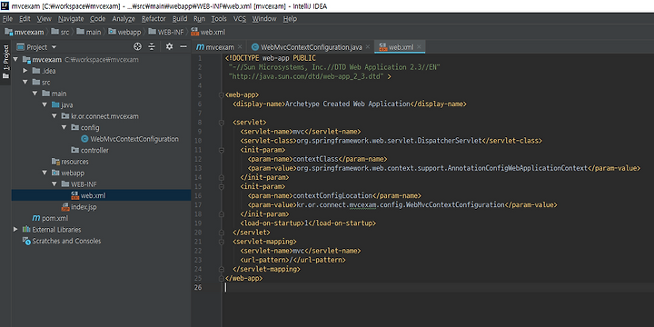Open the Navigate menu
This screenshot has height=327, width=654.
pyautogui.click(x=71, y=19)
